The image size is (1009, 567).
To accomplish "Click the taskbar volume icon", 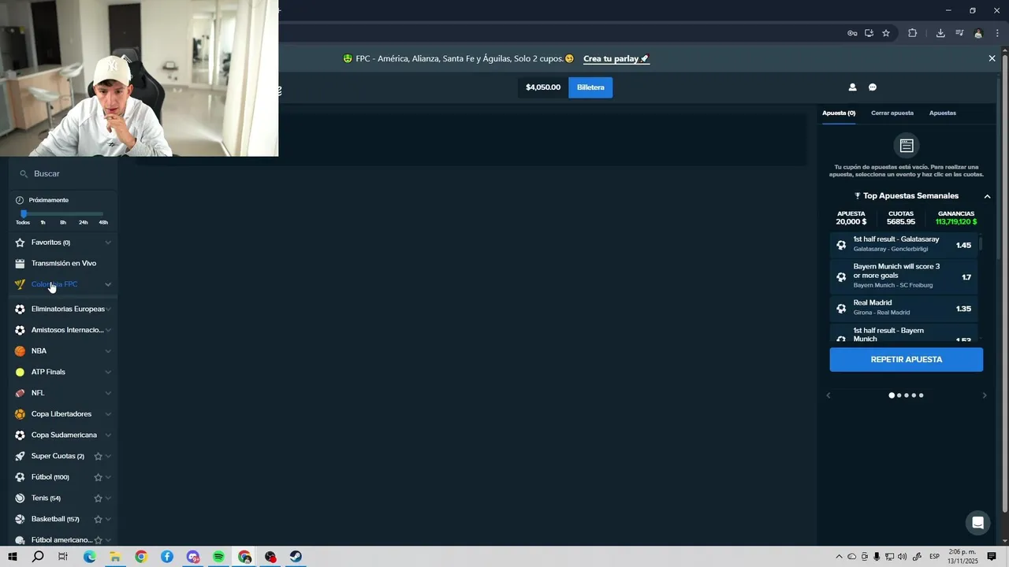I will coord(902,557).
